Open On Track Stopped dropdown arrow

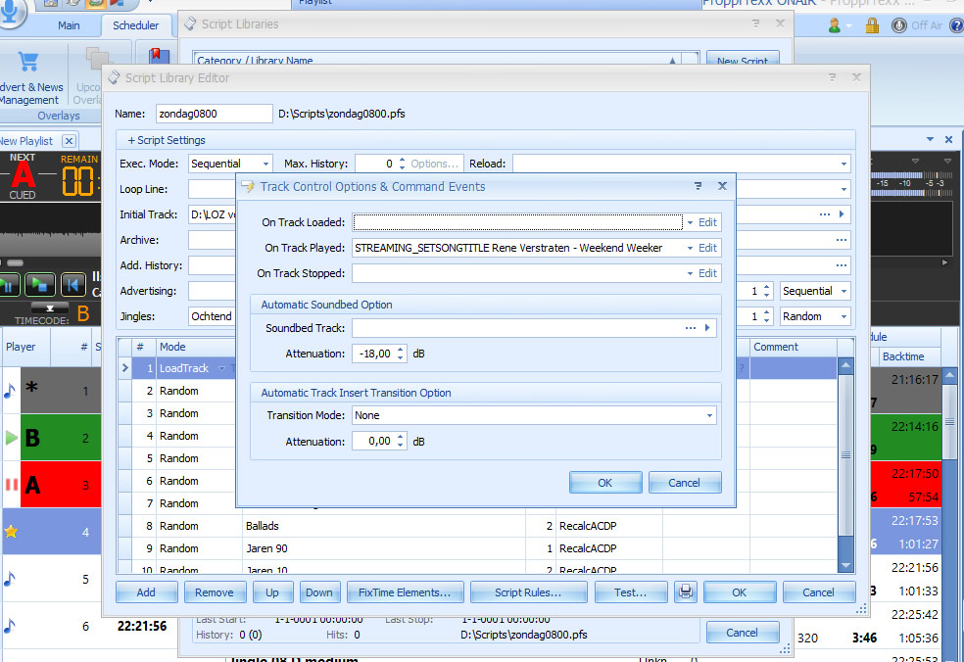[690, 273]
